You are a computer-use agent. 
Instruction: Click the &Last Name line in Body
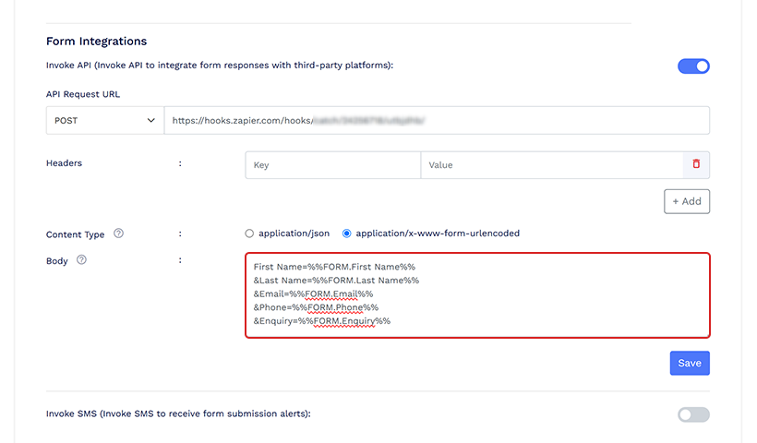tap(336, 281)
